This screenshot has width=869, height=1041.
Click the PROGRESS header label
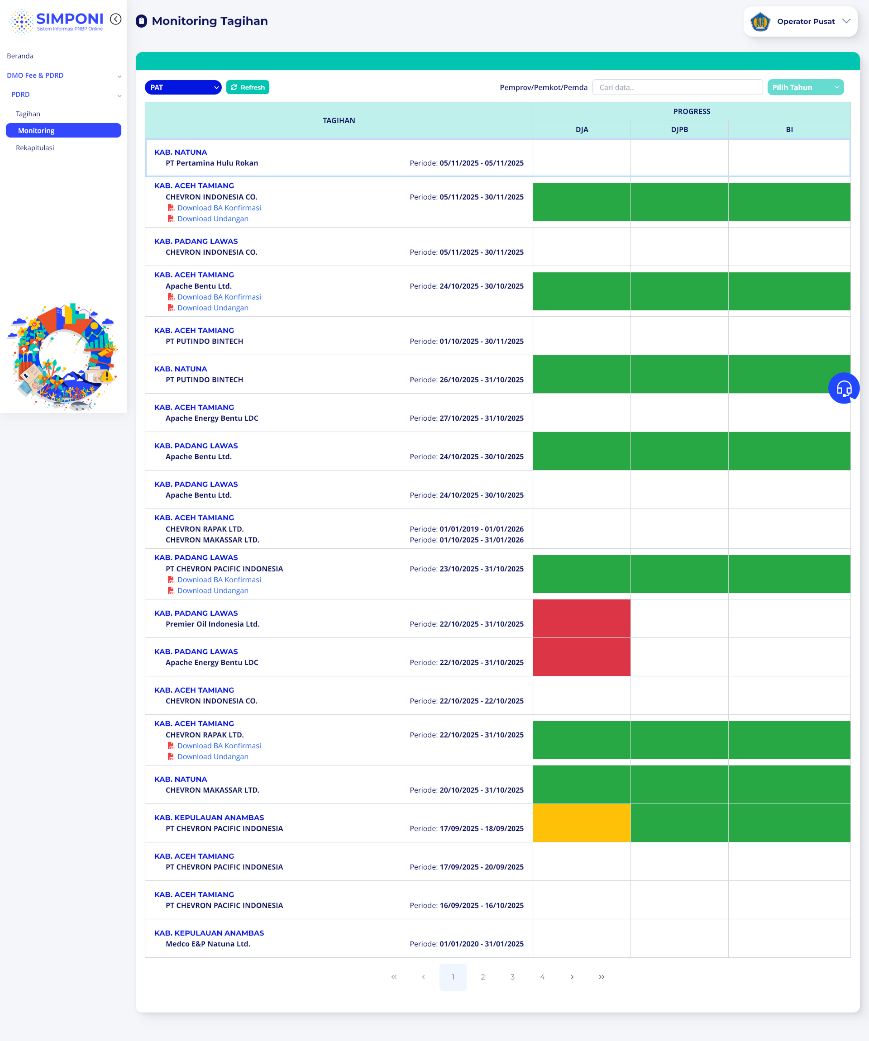click(692, 112)
